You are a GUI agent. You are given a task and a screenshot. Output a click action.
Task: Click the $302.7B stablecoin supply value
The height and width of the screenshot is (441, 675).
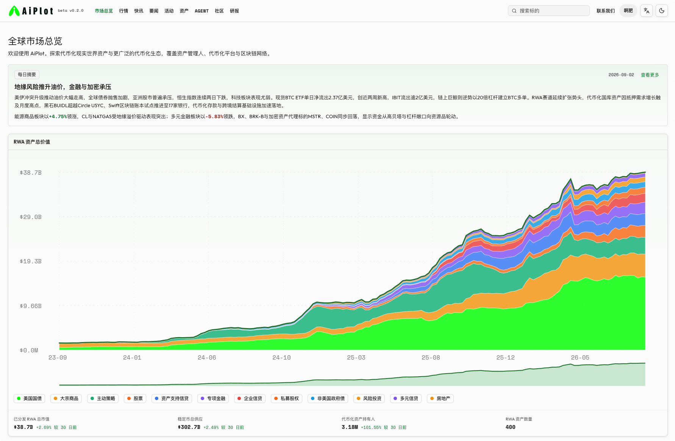click(x=189, y=427)
